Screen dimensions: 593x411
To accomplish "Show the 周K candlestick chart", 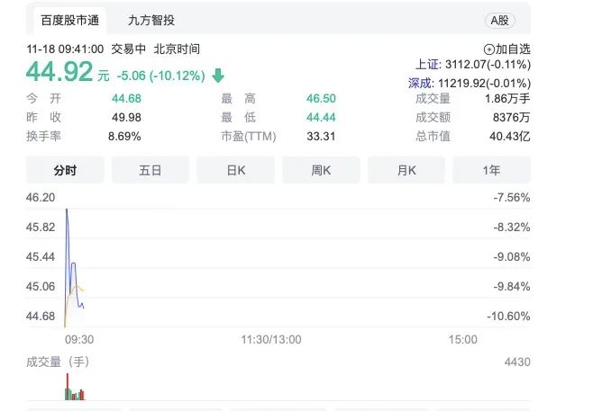I will (x=321, y=170).
